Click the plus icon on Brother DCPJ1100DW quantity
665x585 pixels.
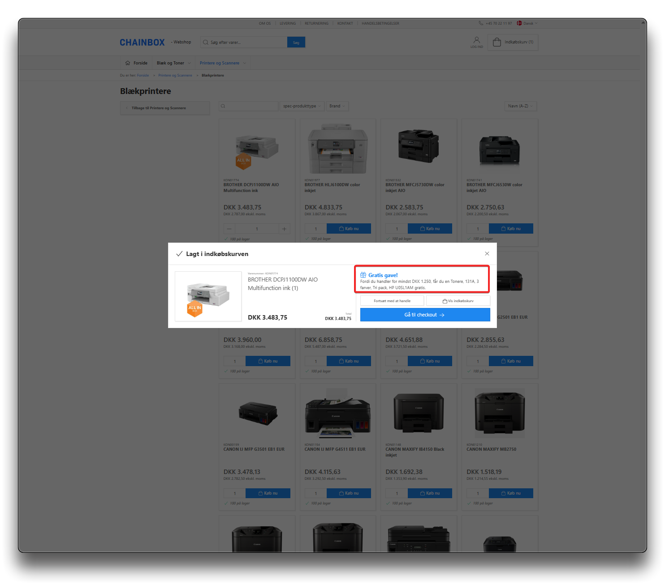pyautogui.click(x=284, y=229)
